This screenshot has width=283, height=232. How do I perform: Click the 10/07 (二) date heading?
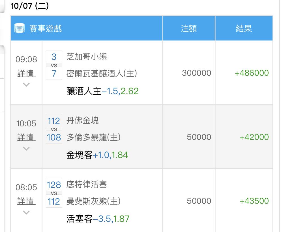29,6
